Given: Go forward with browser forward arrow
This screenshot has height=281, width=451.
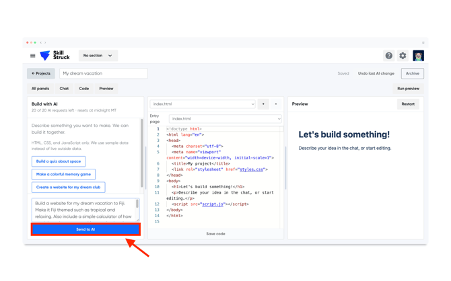Looking at the screenshot, I should [x=45, y=42].
